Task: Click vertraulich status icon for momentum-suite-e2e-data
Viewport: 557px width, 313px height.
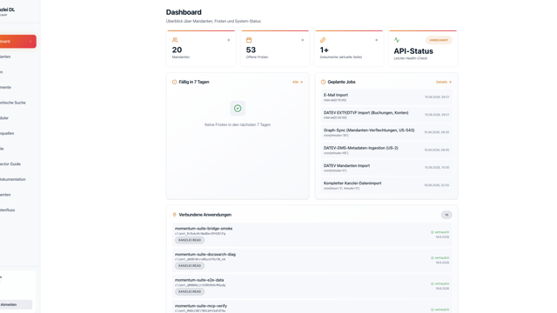Action: pyautogui.click(x=433, y=284)
